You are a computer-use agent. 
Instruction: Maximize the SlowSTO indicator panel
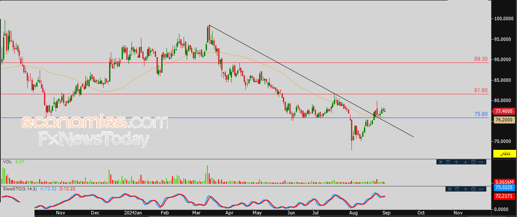pyautogui.click(x=457, y=189)
